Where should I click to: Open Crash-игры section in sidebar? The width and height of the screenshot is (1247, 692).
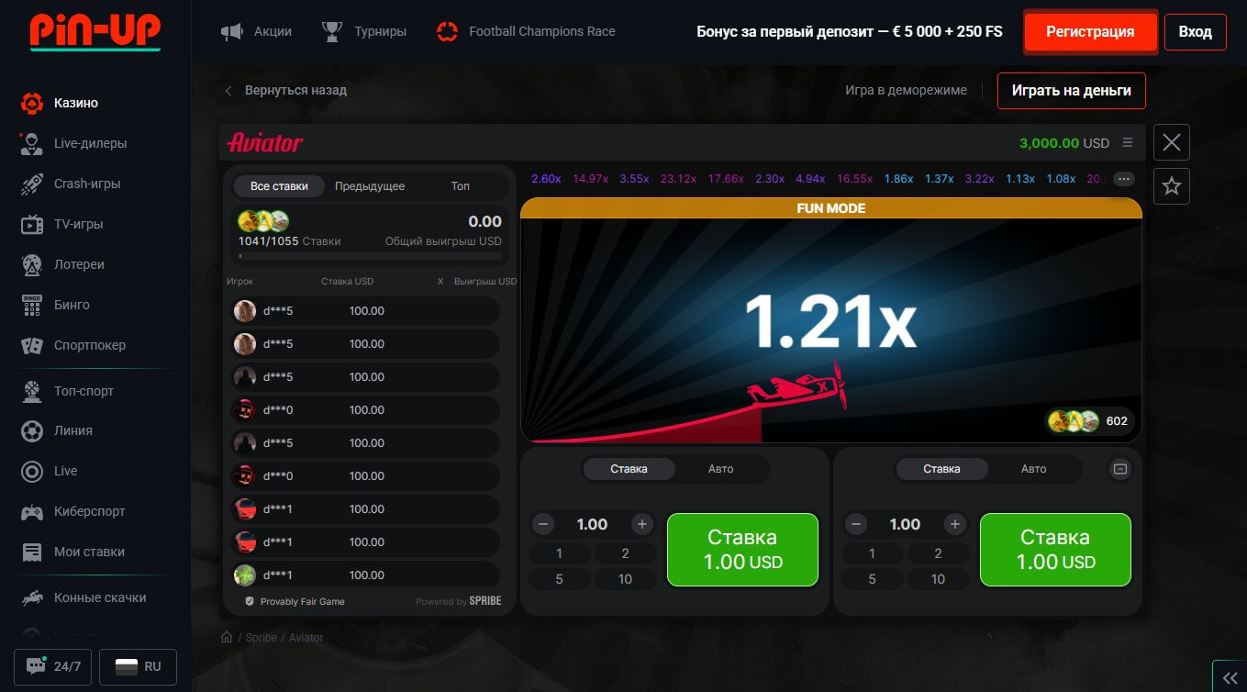click(87, 184)
